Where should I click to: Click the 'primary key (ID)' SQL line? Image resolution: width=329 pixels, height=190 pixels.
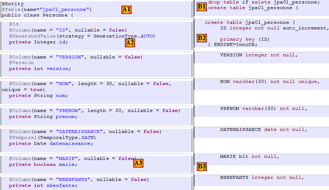pos(245,39)
